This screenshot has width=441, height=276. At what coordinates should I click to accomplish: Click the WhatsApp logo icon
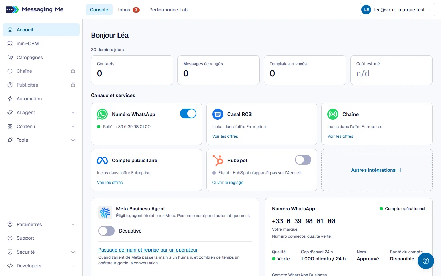tap(102, 114)
